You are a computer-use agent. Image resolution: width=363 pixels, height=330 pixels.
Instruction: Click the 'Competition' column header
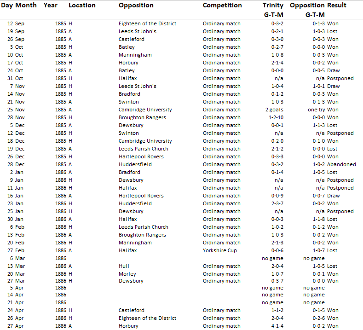222,6
